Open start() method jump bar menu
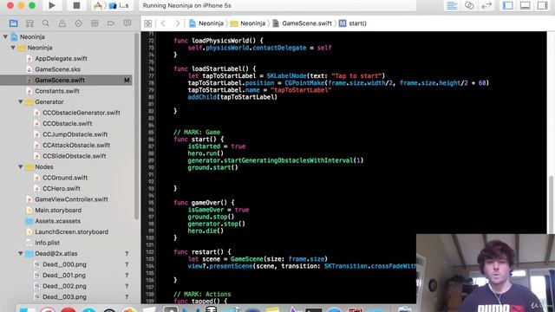This screenshot has height=312, width=555. (353, 23)
